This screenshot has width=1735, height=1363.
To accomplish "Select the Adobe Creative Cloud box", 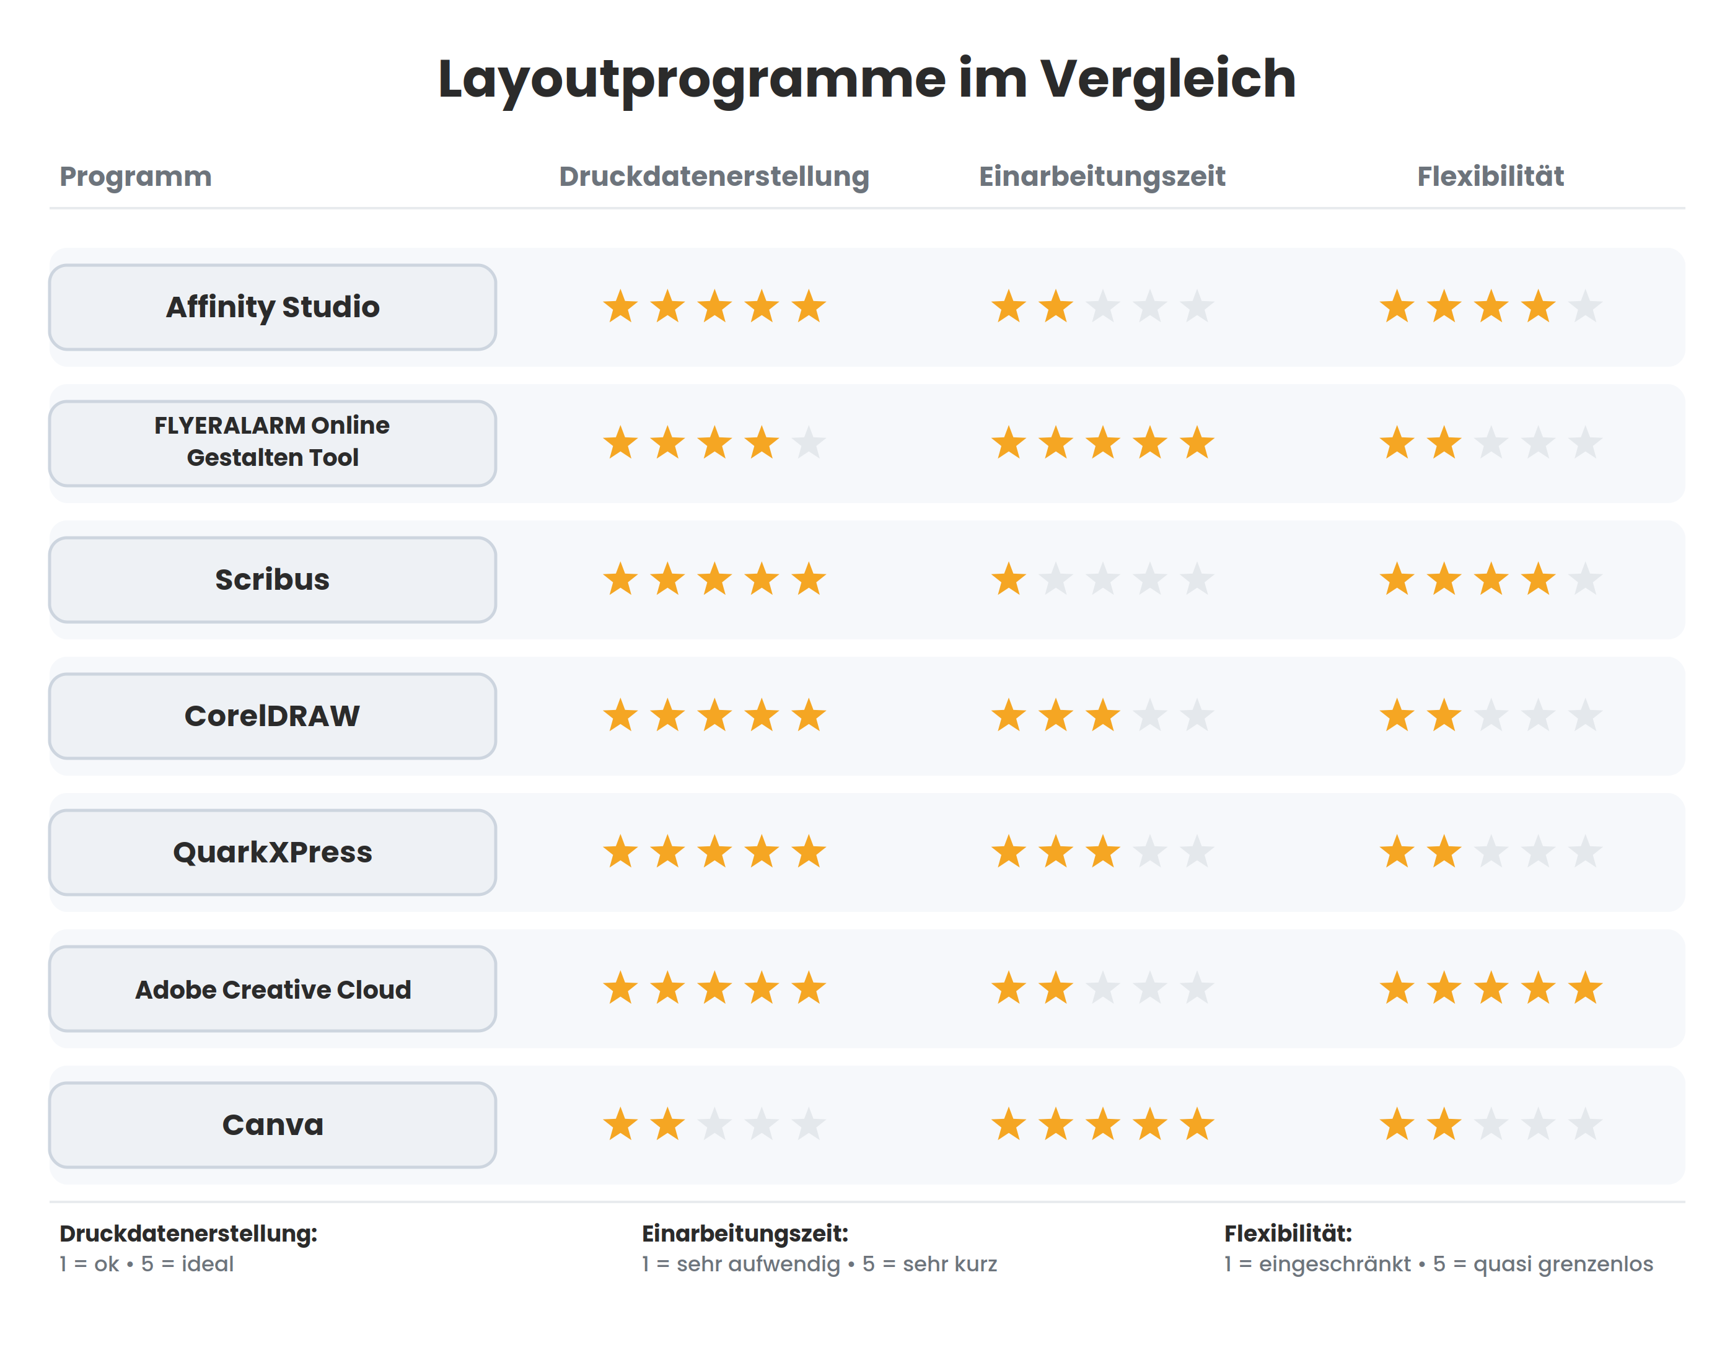I will pos(272,989).
